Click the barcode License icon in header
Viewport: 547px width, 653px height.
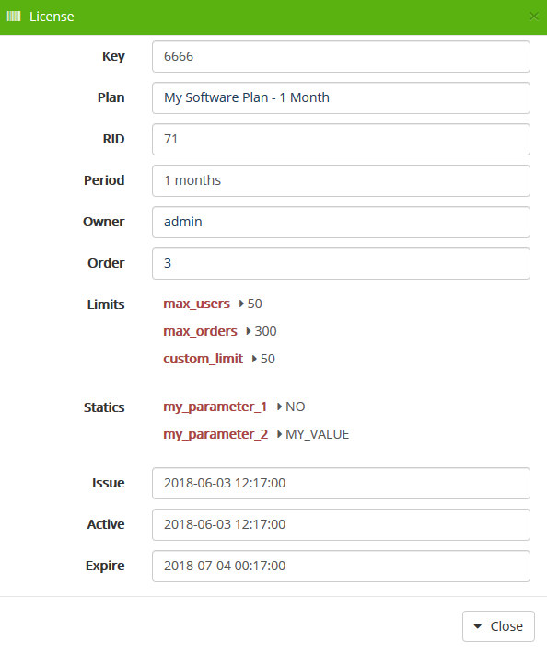click(x=14, y=17)
